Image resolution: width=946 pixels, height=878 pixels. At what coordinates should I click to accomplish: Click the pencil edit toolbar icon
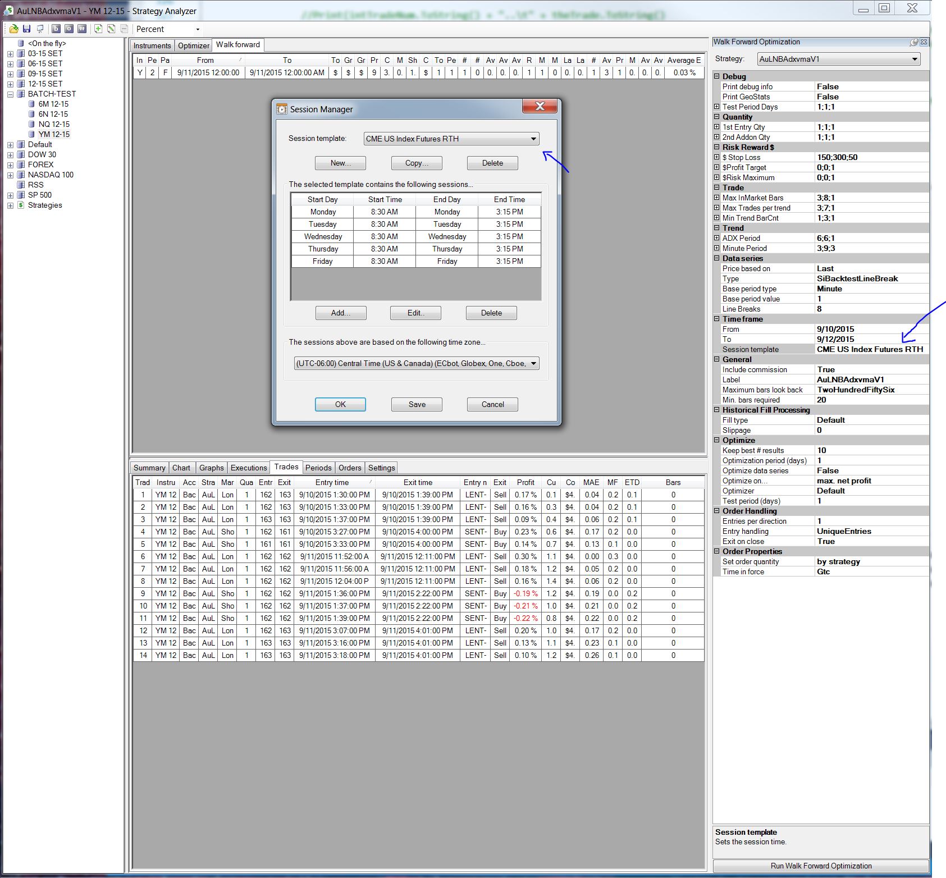pos(111,29)
